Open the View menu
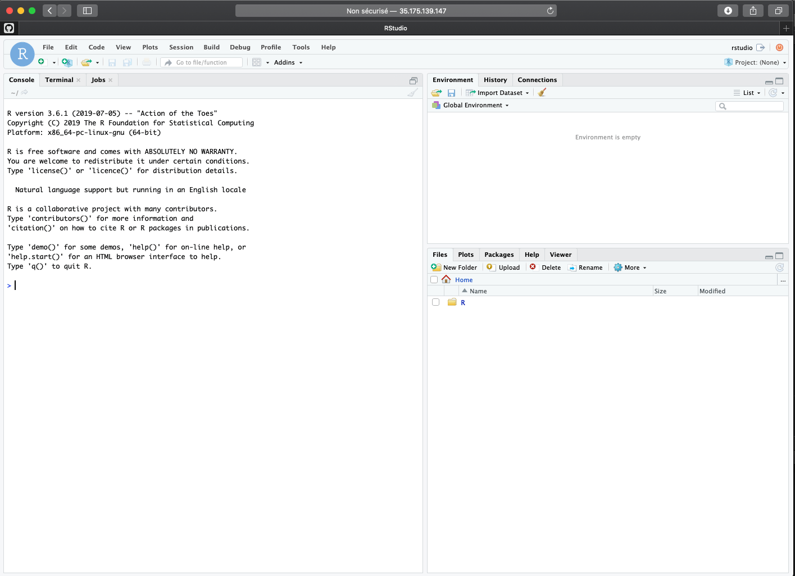Screen dimensions: 795x576 point(124,47)
